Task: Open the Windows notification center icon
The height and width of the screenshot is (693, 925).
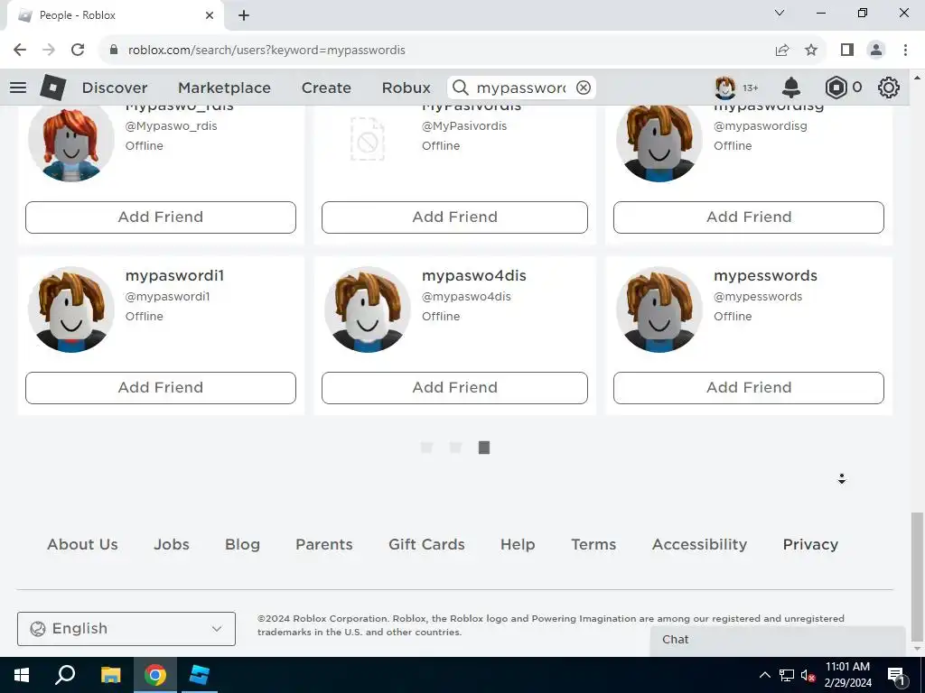Action: [x=897, y=675]
